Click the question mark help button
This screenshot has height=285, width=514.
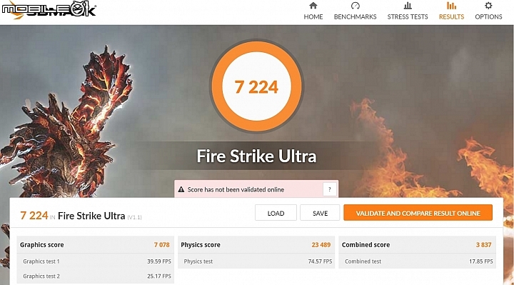pyautogui.click(x=329, y=189)
